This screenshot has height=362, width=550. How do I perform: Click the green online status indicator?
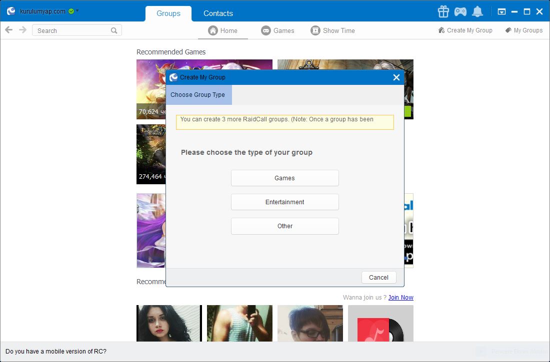point(71,11)
